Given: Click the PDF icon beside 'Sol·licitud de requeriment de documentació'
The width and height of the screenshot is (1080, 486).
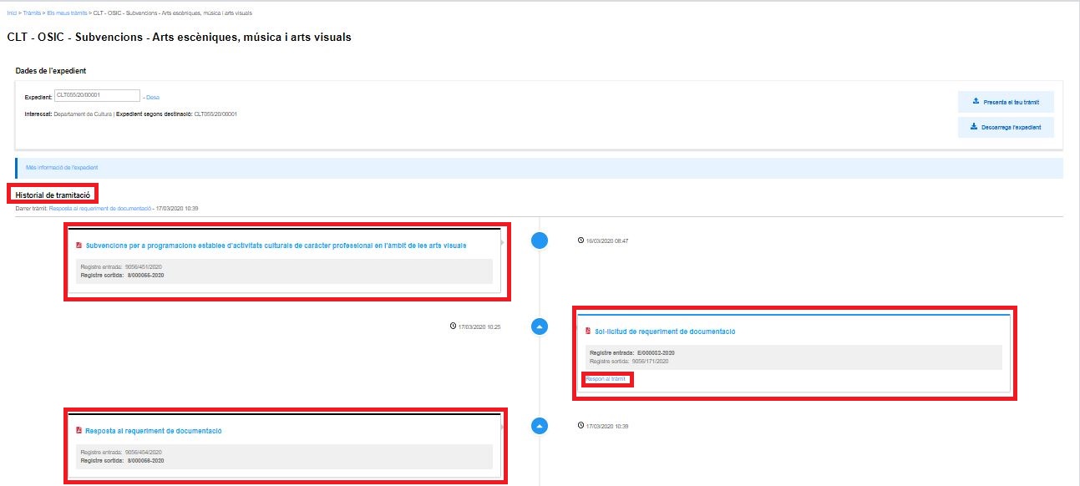Looking at the screenshot, I should pyautogui.click(x=588, y=332).
